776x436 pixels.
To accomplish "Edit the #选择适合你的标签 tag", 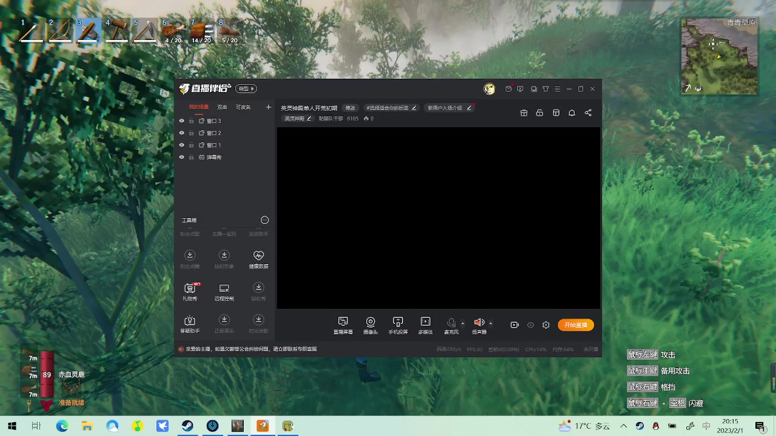I will [x=392, y=108].
